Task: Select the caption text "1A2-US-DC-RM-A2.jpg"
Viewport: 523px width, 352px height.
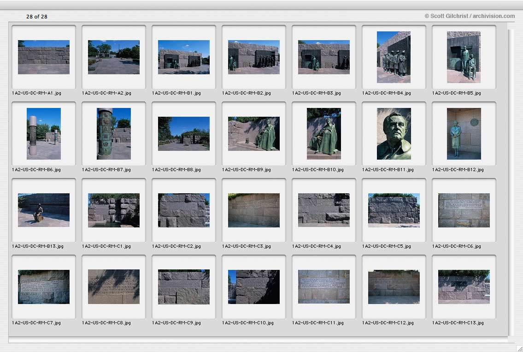Action: pyautogui.click(x=107, y=93)
